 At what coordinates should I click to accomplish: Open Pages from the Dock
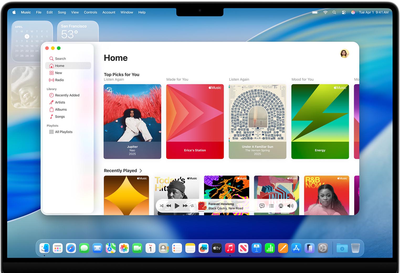(x=283, y=248)
